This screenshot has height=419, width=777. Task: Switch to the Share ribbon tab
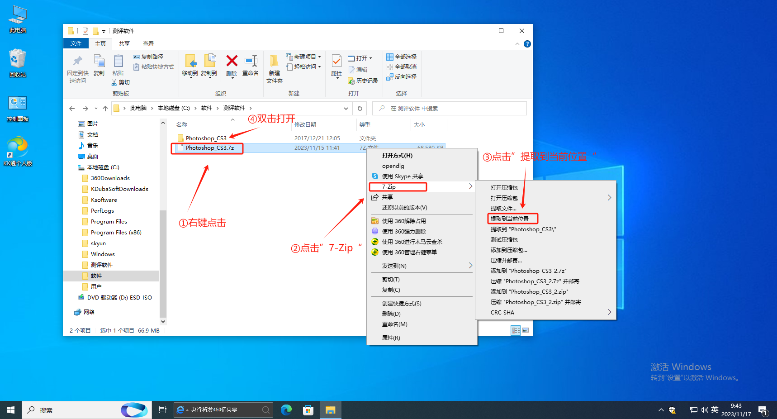point(124,44)
